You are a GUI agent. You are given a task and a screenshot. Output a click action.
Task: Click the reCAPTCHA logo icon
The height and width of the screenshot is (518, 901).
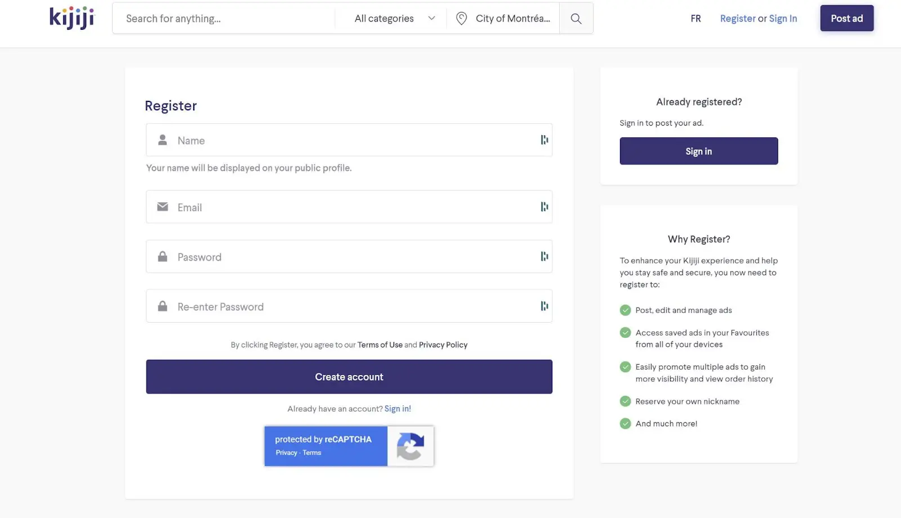[411, 446]
